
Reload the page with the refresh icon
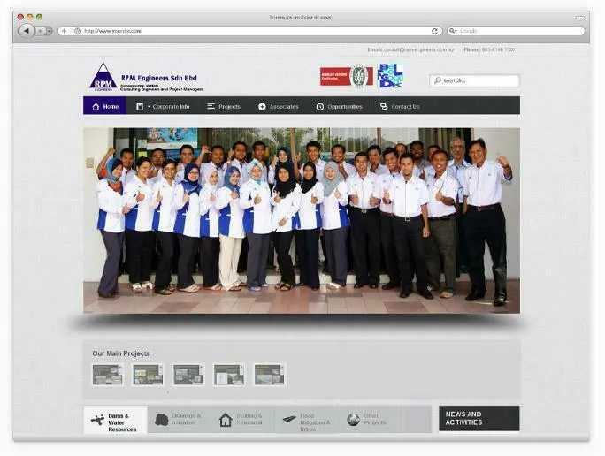pos(434,31)
